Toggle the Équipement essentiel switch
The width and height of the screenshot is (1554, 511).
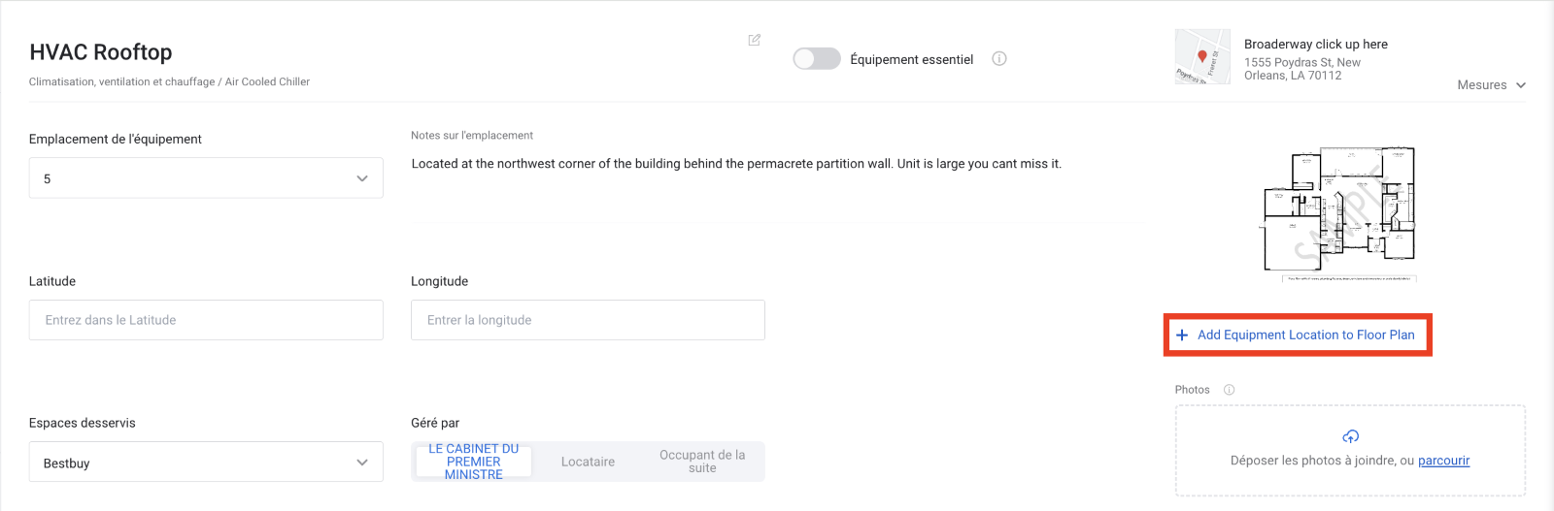pos(816,59)
